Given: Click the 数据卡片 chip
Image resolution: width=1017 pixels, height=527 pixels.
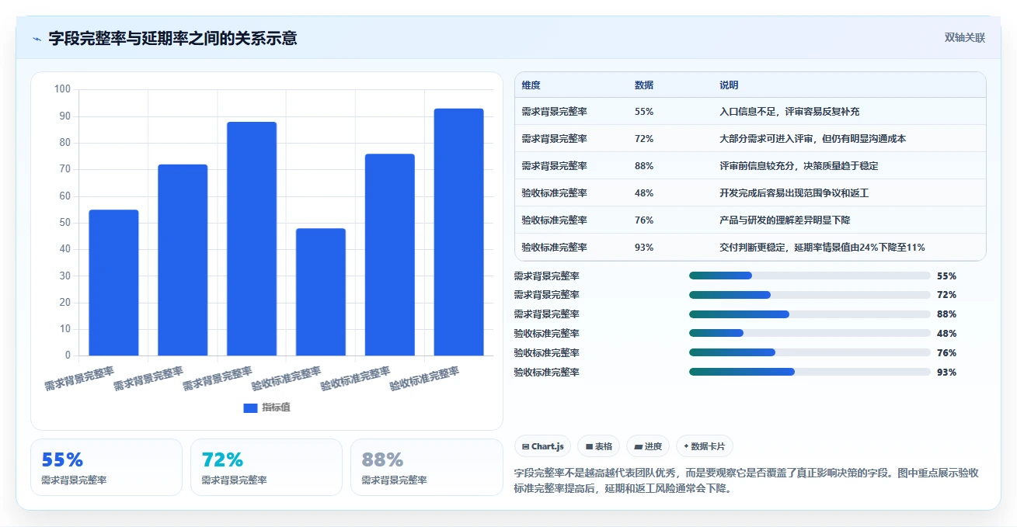Looking at the screenshot, I should click(705, 446).
